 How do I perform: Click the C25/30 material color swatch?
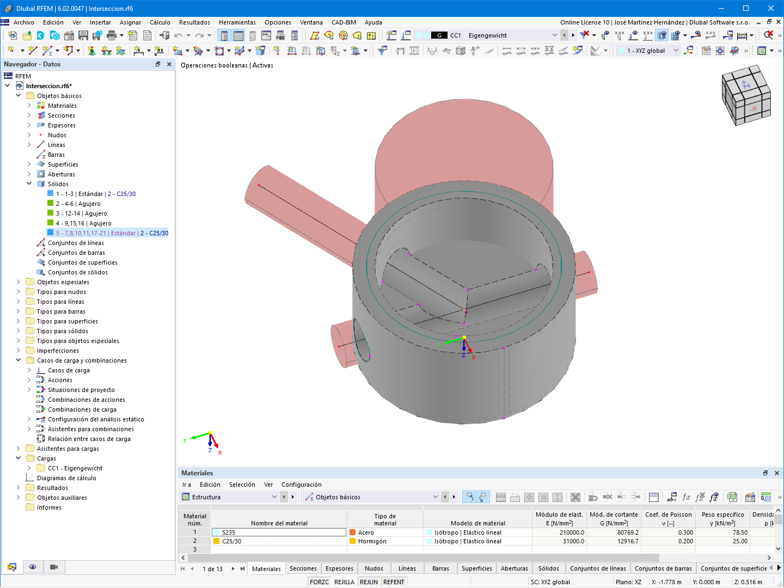[x=217, y=541]
